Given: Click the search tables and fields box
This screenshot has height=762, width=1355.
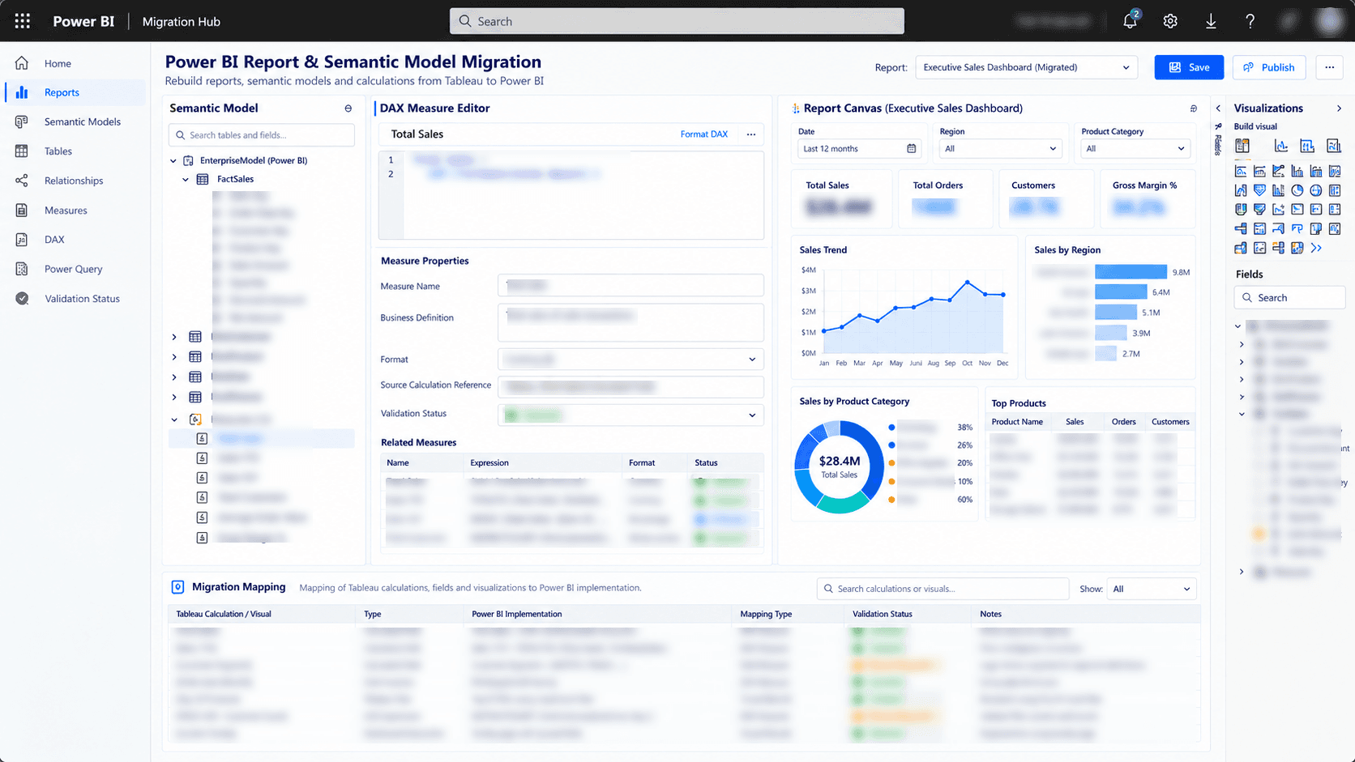Looking at the screenshot, I should (x=262, y=135).
